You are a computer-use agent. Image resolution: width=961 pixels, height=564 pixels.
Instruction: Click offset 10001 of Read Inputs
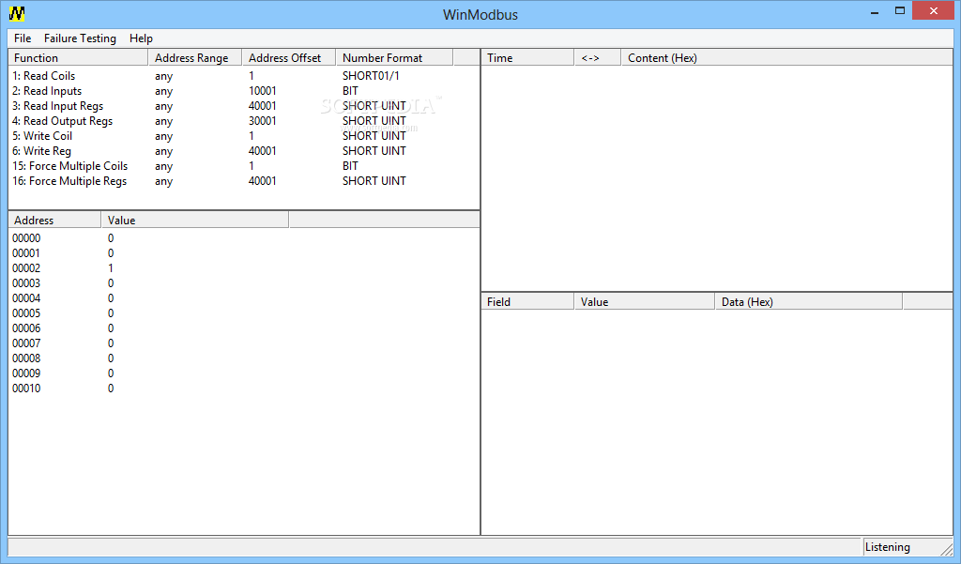263,91
